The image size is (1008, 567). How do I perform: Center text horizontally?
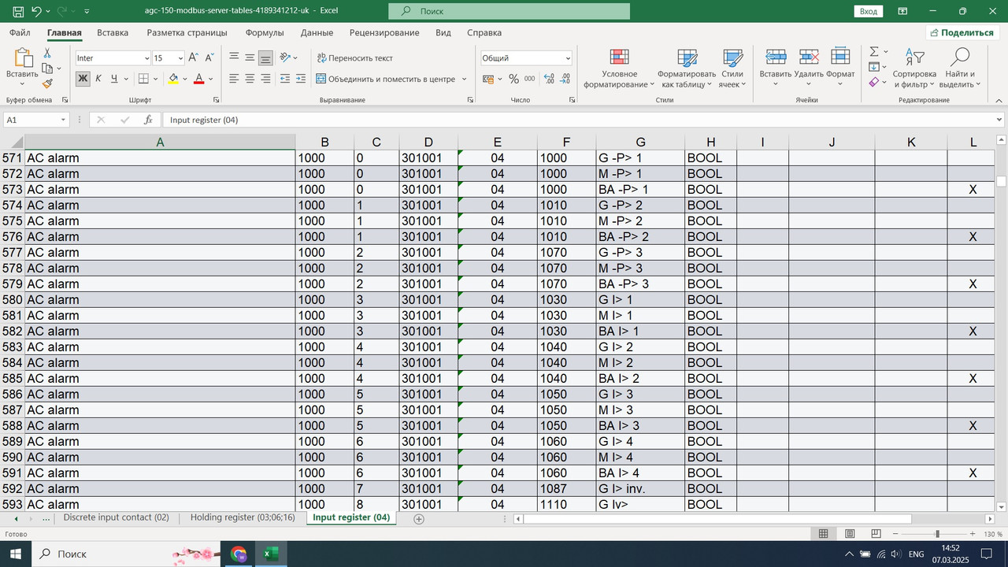click(x=250, y=79)
